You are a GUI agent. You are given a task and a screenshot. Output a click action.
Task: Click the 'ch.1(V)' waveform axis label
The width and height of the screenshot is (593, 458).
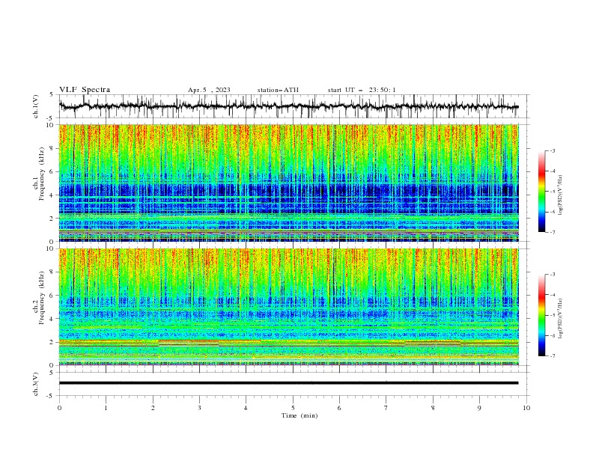[x=36, y=106]
